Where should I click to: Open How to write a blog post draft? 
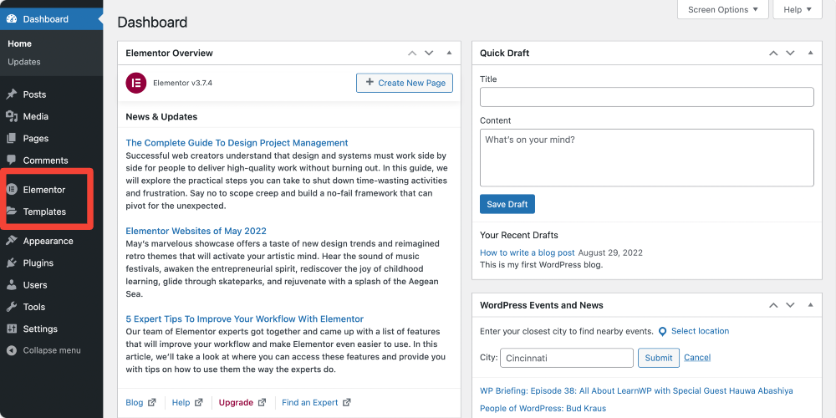(x=528, y=252)
